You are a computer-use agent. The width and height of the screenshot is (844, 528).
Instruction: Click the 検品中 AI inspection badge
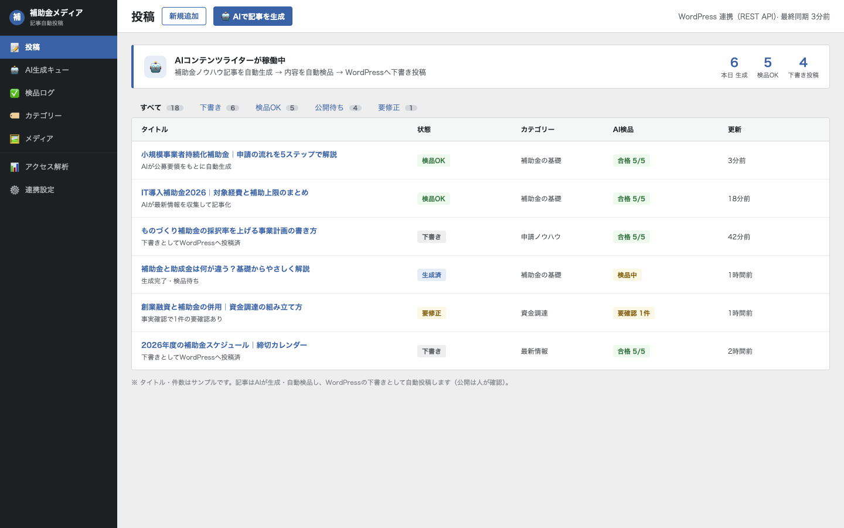tap(627, 275)
